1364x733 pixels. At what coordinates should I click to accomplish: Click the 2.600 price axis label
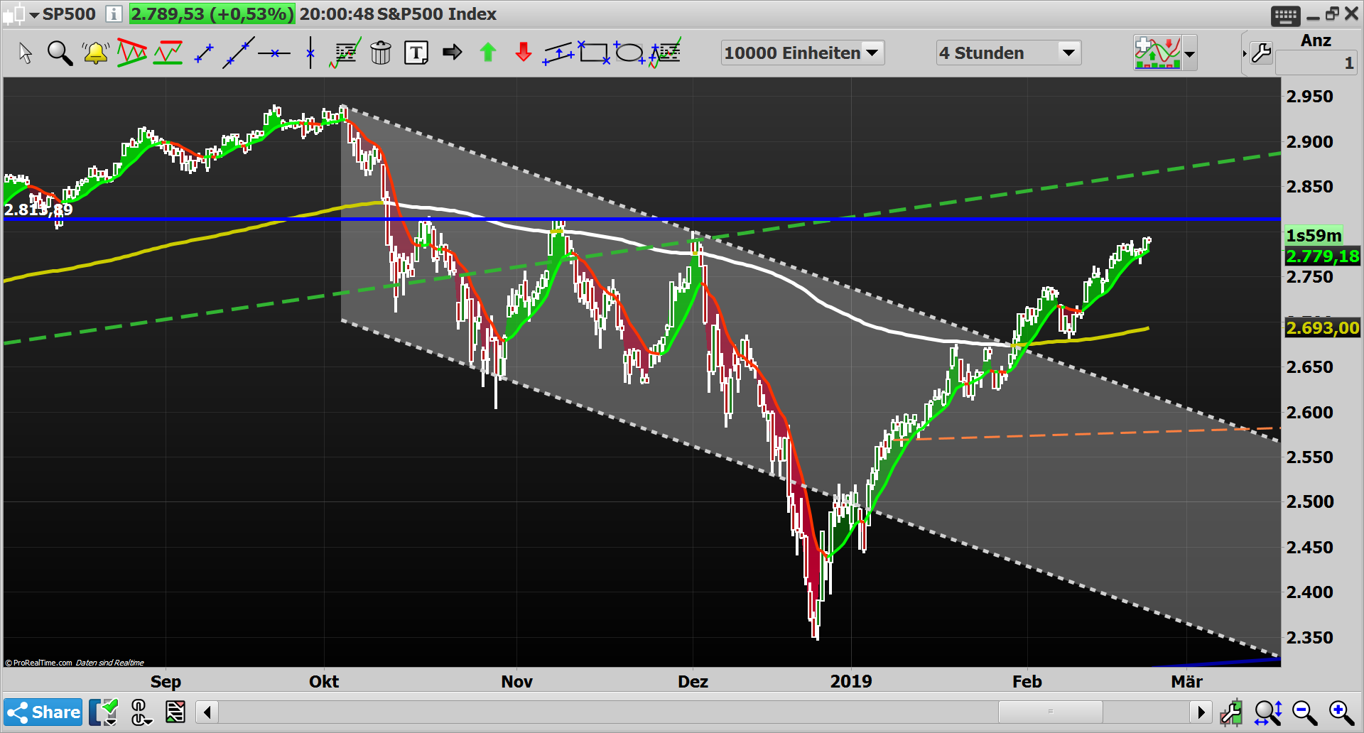[x=1310, y=413]
